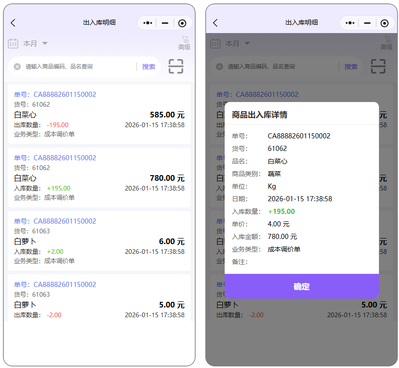Click +195.00 quantity value in dialog

(x=282, y=211)
